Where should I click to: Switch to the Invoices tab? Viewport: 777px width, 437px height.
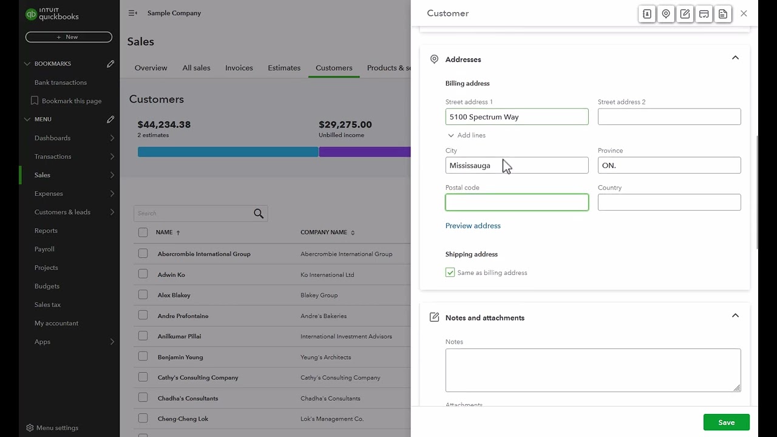(239, 68)
